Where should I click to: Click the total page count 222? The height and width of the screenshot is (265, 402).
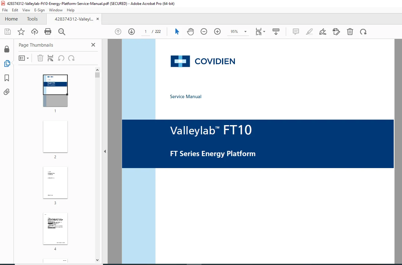158,32
